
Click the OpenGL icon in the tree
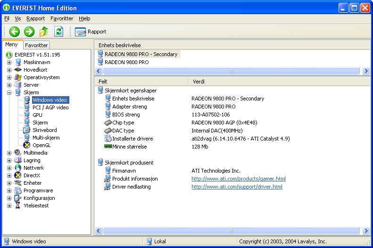click(x=26, y=145)
